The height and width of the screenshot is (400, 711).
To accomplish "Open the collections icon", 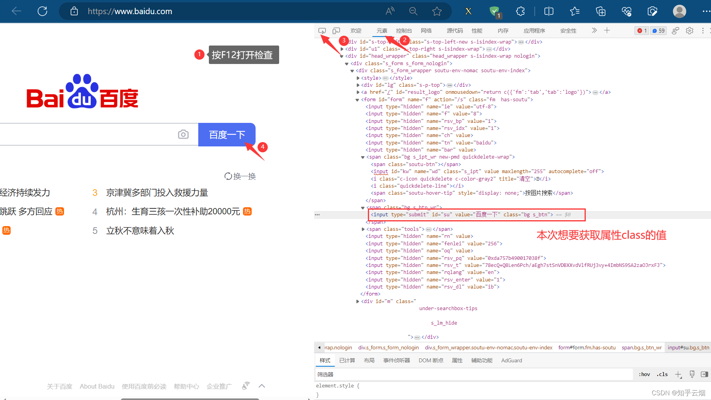I will click(x=601, y=11).
